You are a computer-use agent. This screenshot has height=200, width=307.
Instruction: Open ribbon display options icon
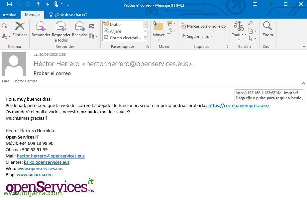pos(255,4)
